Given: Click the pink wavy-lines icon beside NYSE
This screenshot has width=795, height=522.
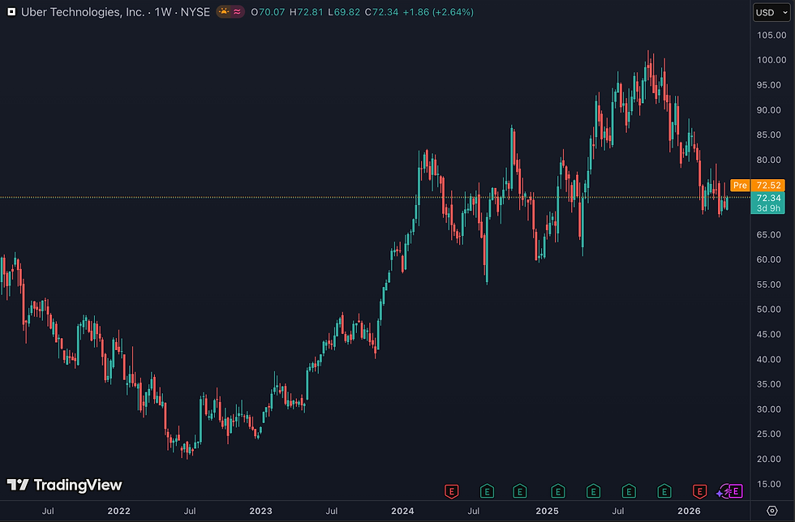Looking at the screenshot, I should pyautogui.click(x=237, y=11).
